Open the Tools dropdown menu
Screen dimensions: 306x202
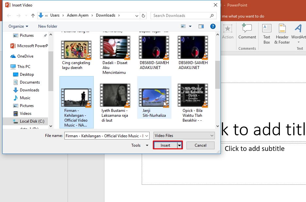(x=140, y=145)
